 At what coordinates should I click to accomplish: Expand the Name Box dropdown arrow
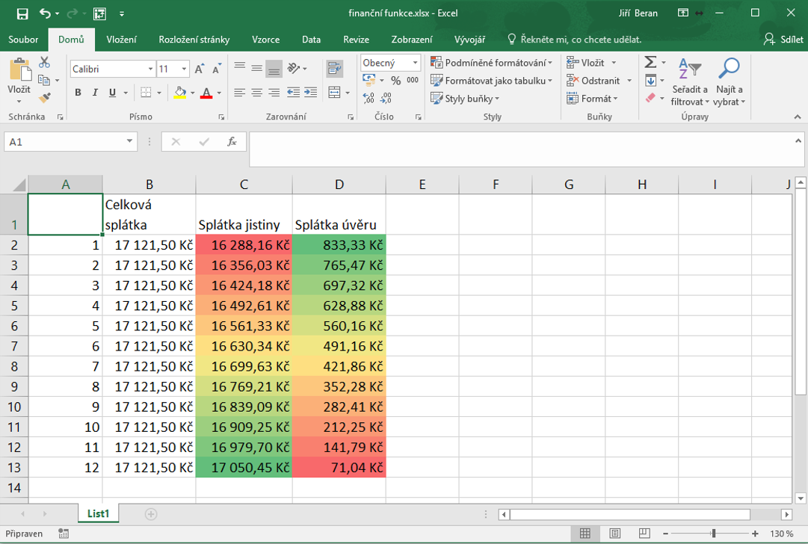(x=129, y=141)
